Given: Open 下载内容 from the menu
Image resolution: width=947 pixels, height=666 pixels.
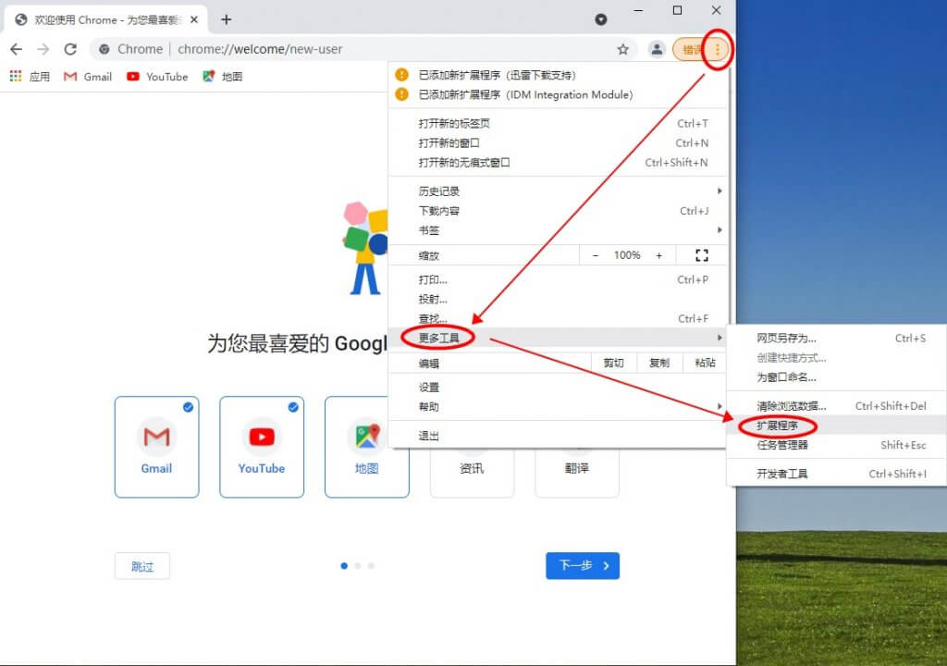Looking at the screenshot, I should (x=557, y=210).
